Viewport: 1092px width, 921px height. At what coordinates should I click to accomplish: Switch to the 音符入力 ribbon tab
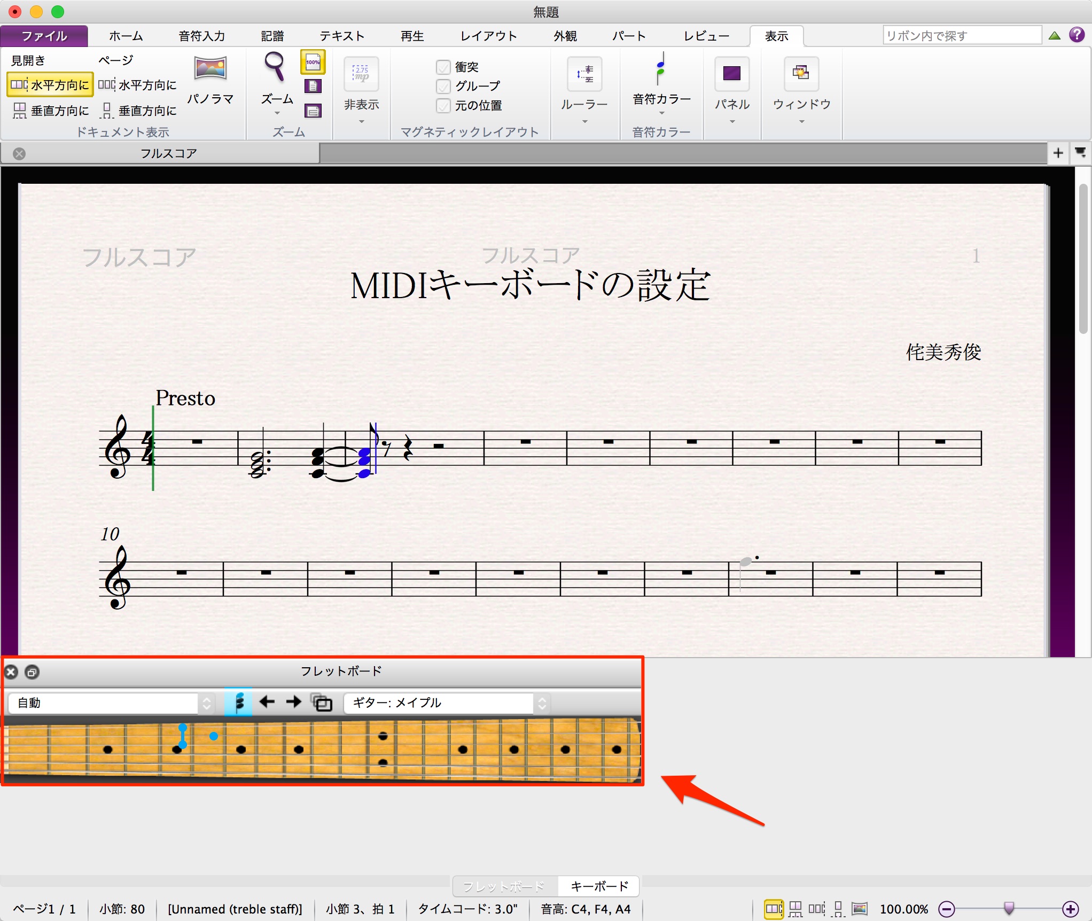tap(202, 36)
